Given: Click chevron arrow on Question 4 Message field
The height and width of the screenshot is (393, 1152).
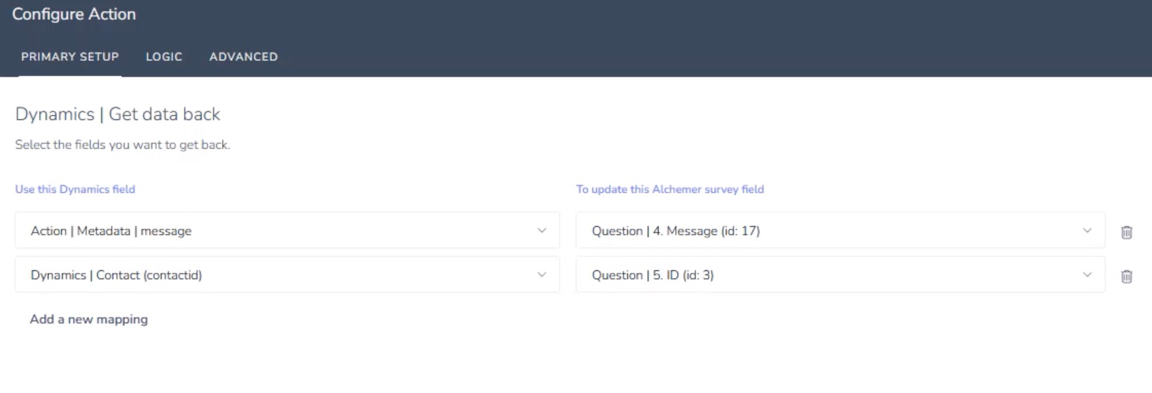Looking at the screenshot, I should click(1087, 231).
